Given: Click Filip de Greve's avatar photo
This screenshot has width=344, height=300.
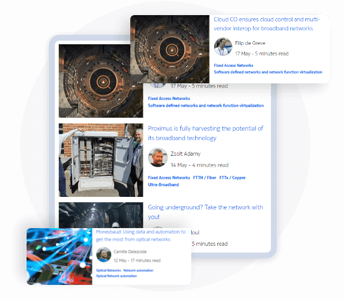Looking at the screenshot, I should [x=223, y=47].
